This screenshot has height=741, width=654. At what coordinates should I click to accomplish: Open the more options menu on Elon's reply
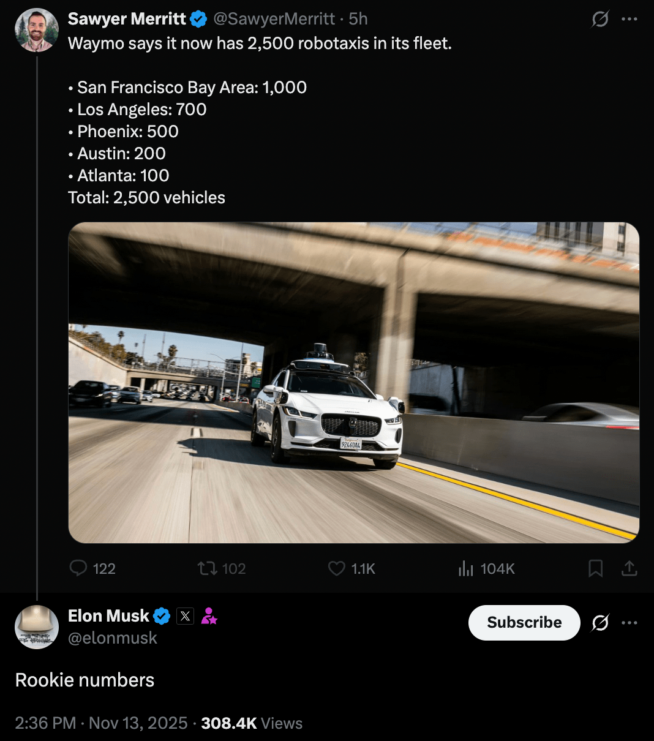click(630, 622)
